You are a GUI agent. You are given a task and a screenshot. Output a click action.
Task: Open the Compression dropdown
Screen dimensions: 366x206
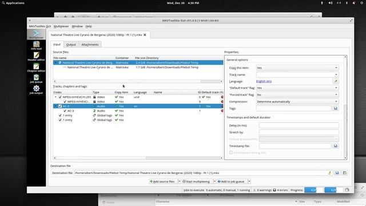pos(297,102)
